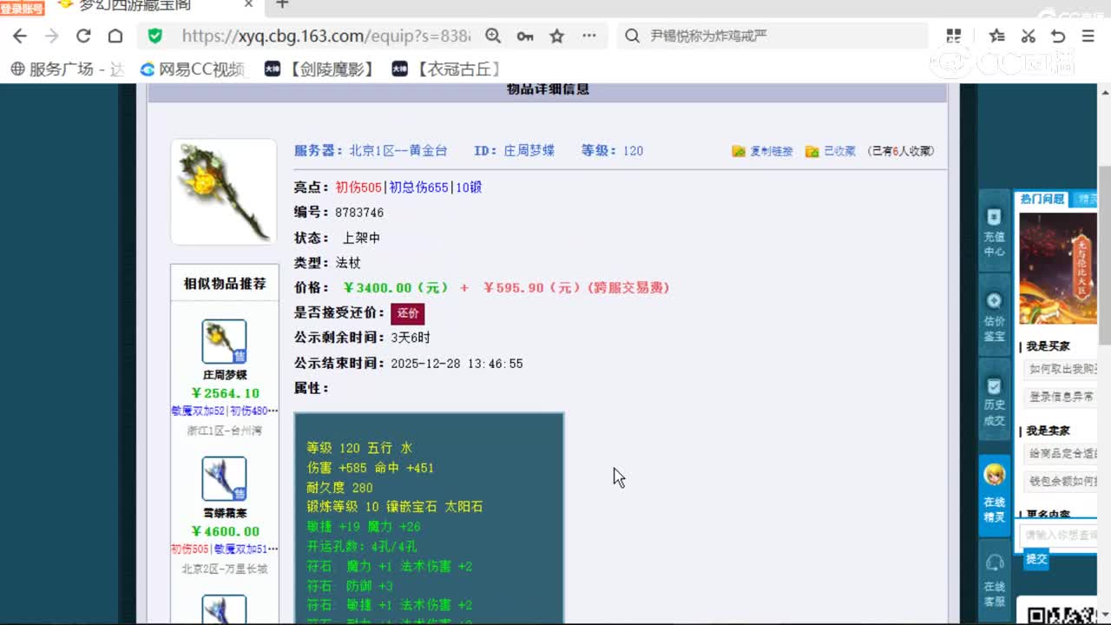1111x625 pixels.
Task: Click the browser refresh icon
Action: coord(83,37)
